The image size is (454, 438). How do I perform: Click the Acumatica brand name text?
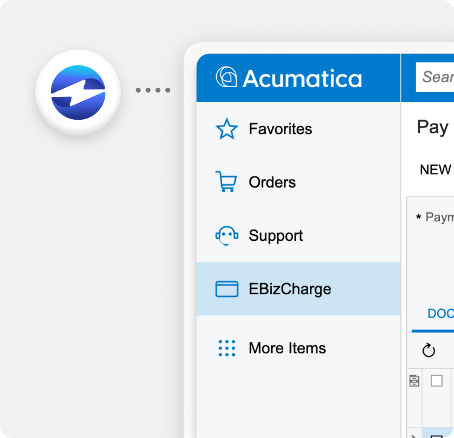[302, 79]
